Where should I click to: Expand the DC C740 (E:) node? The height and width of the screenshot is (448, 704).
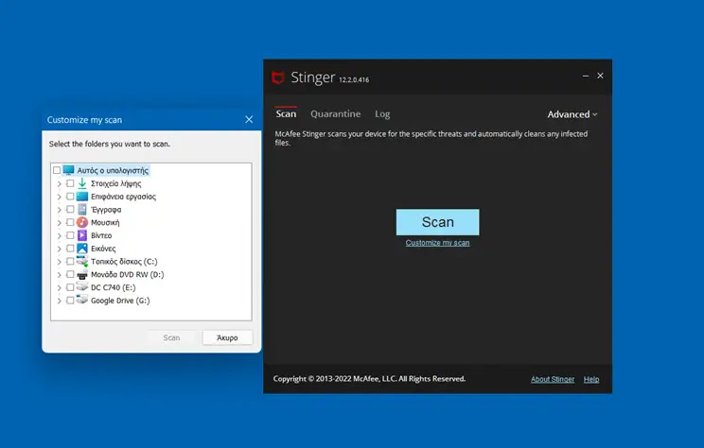pyautogui.click(x=59, y=288)
